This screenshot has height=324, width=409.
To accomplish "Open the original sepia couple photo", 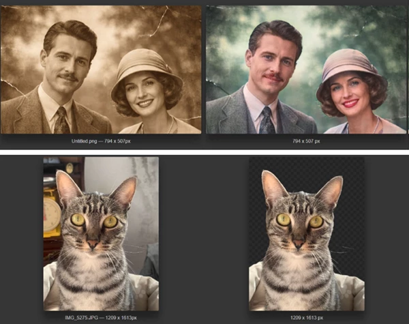I will point(101,70).
